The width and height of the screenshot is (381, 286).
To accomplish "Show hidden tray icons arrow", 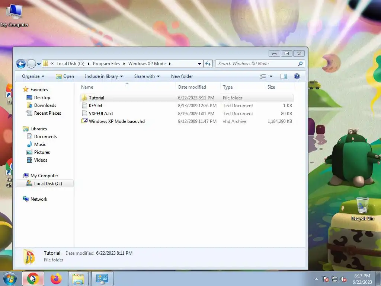I will pyautogui.click(x=316, y=279).
